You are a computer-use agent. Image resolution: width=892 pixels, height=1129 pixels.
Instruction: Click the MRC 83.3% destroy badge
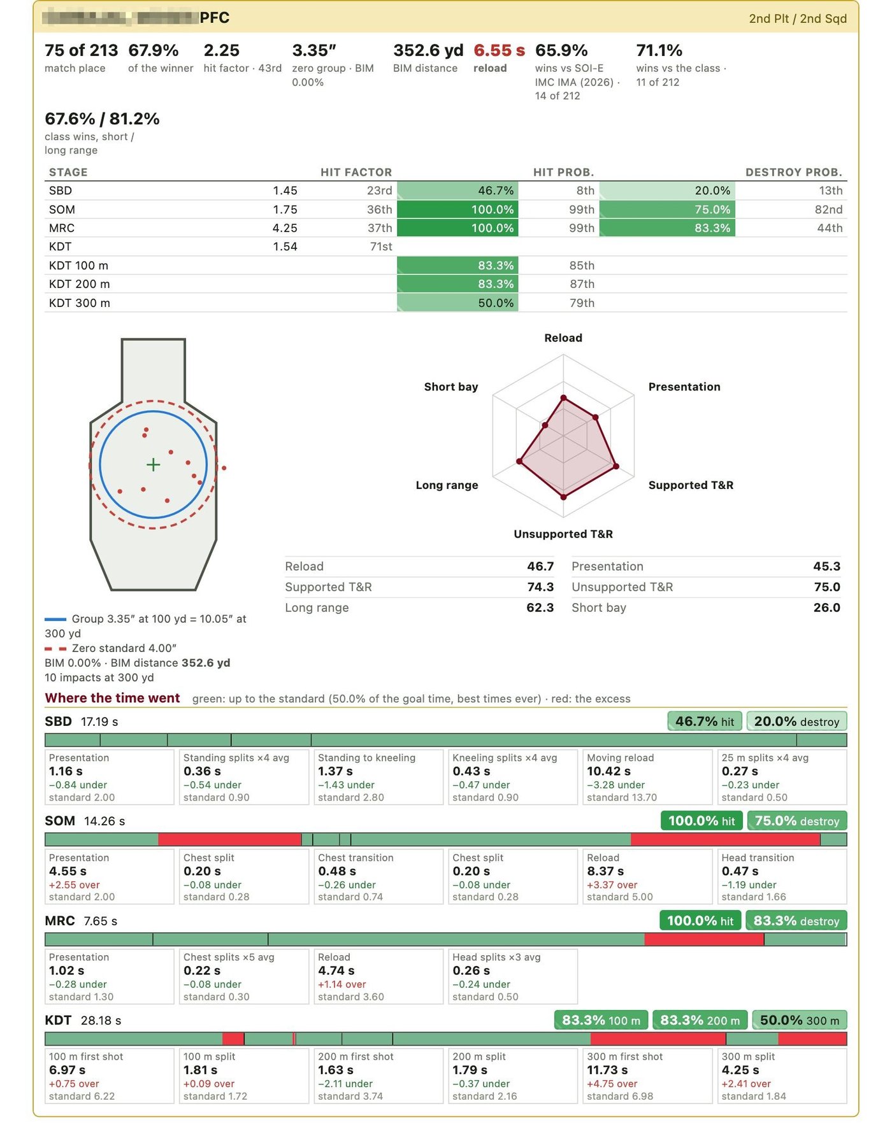(x=796, y=921)
